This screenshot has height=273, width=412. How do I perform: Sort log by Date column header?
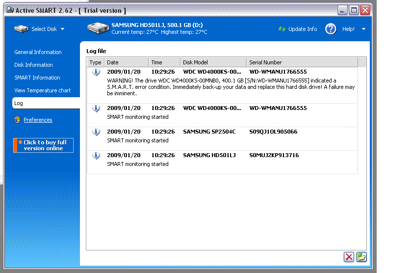[x=127, y=62]
